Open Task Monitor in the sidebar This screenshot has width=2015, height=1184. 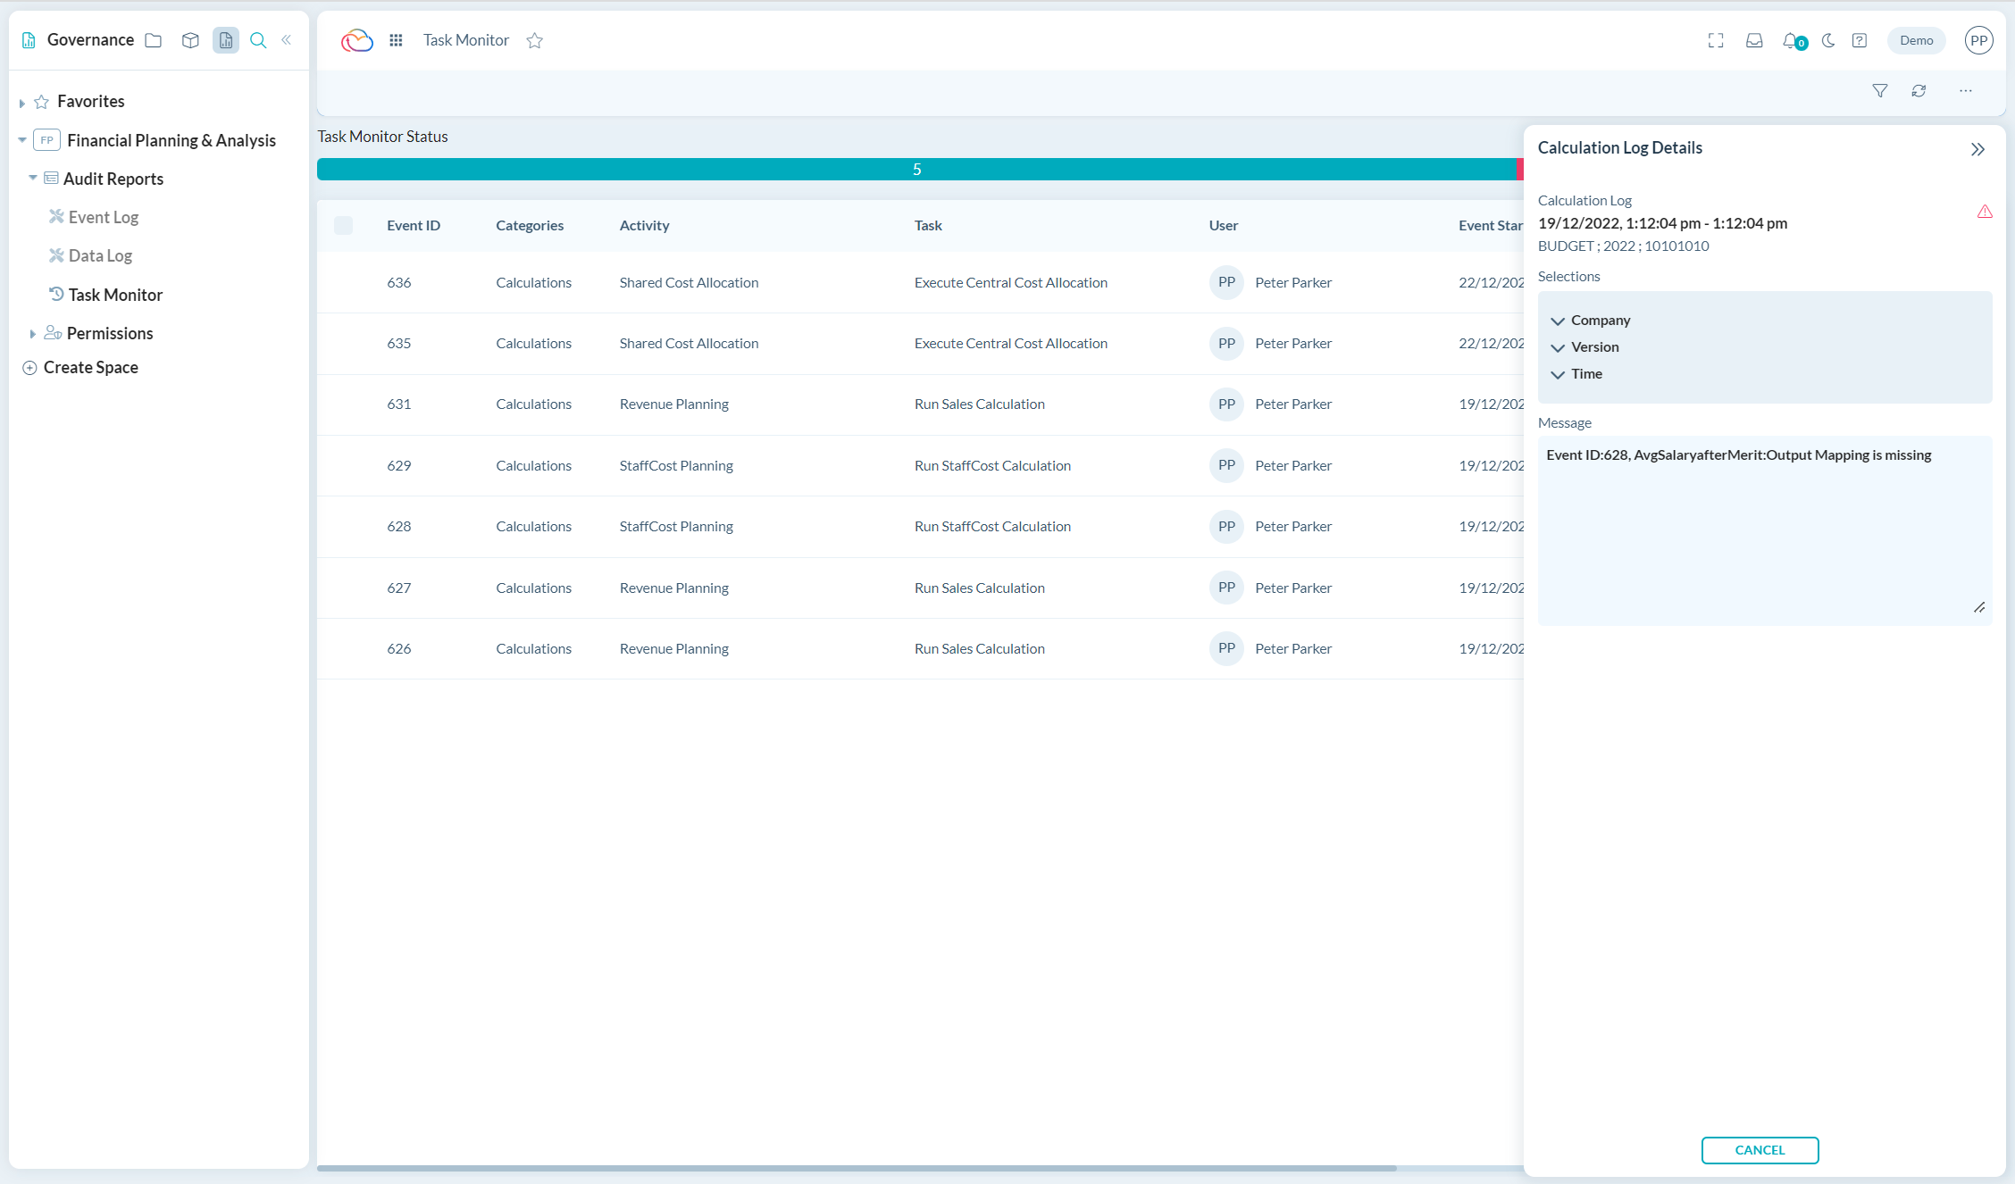(115, 294)
